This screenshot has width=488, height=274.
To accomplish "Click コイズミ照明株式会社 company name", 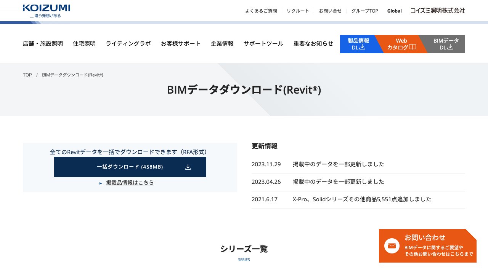I will point(438,11).
